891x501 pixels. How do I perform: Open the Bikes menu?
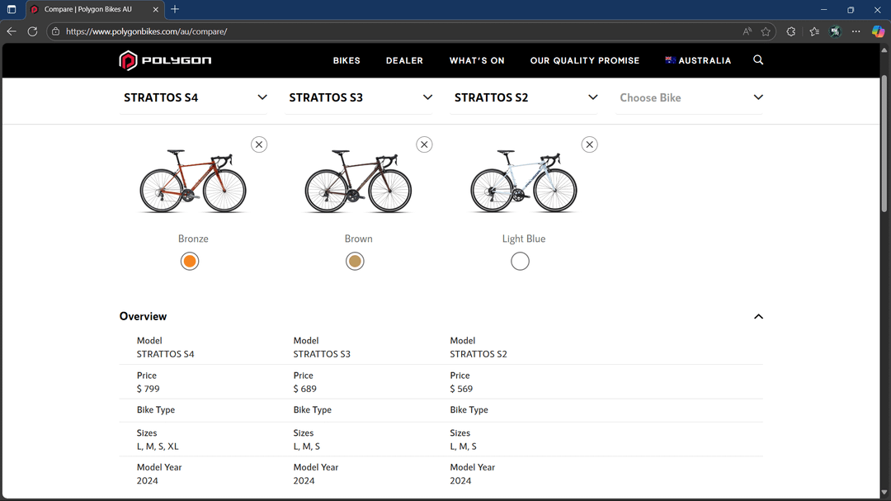point(346,60)
